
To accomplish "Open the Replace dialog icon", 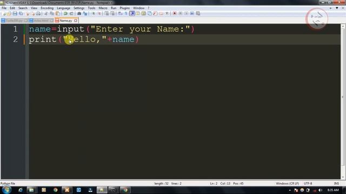I will click(x=85, y=13).
